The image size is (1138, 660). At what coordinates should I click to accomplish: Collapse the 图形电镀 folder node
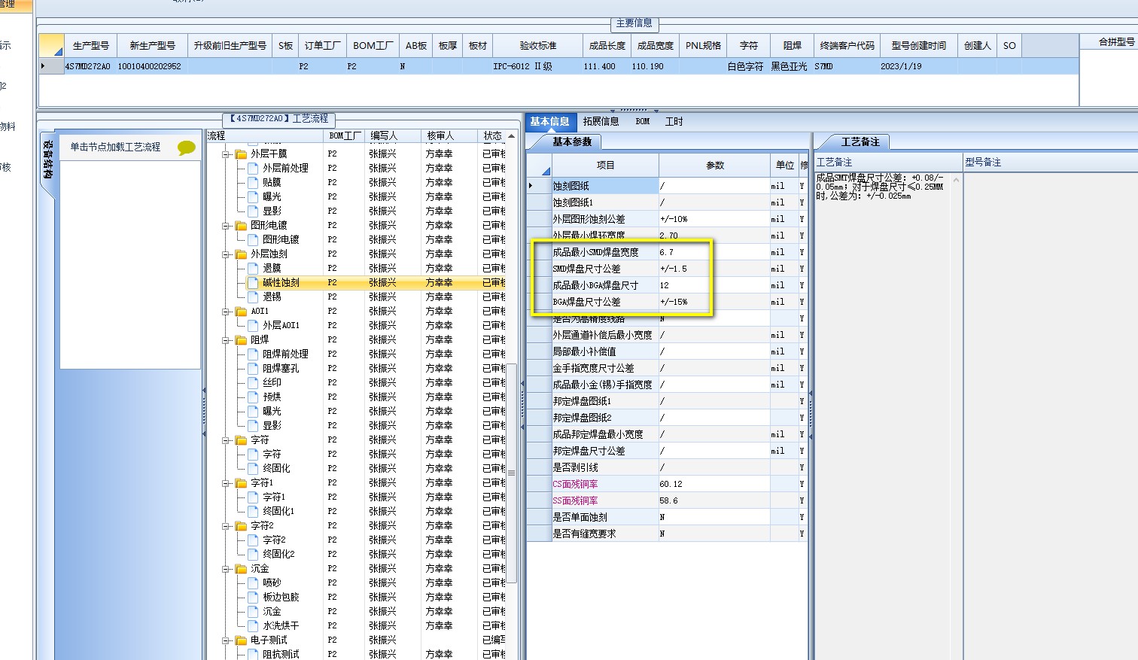226,225
